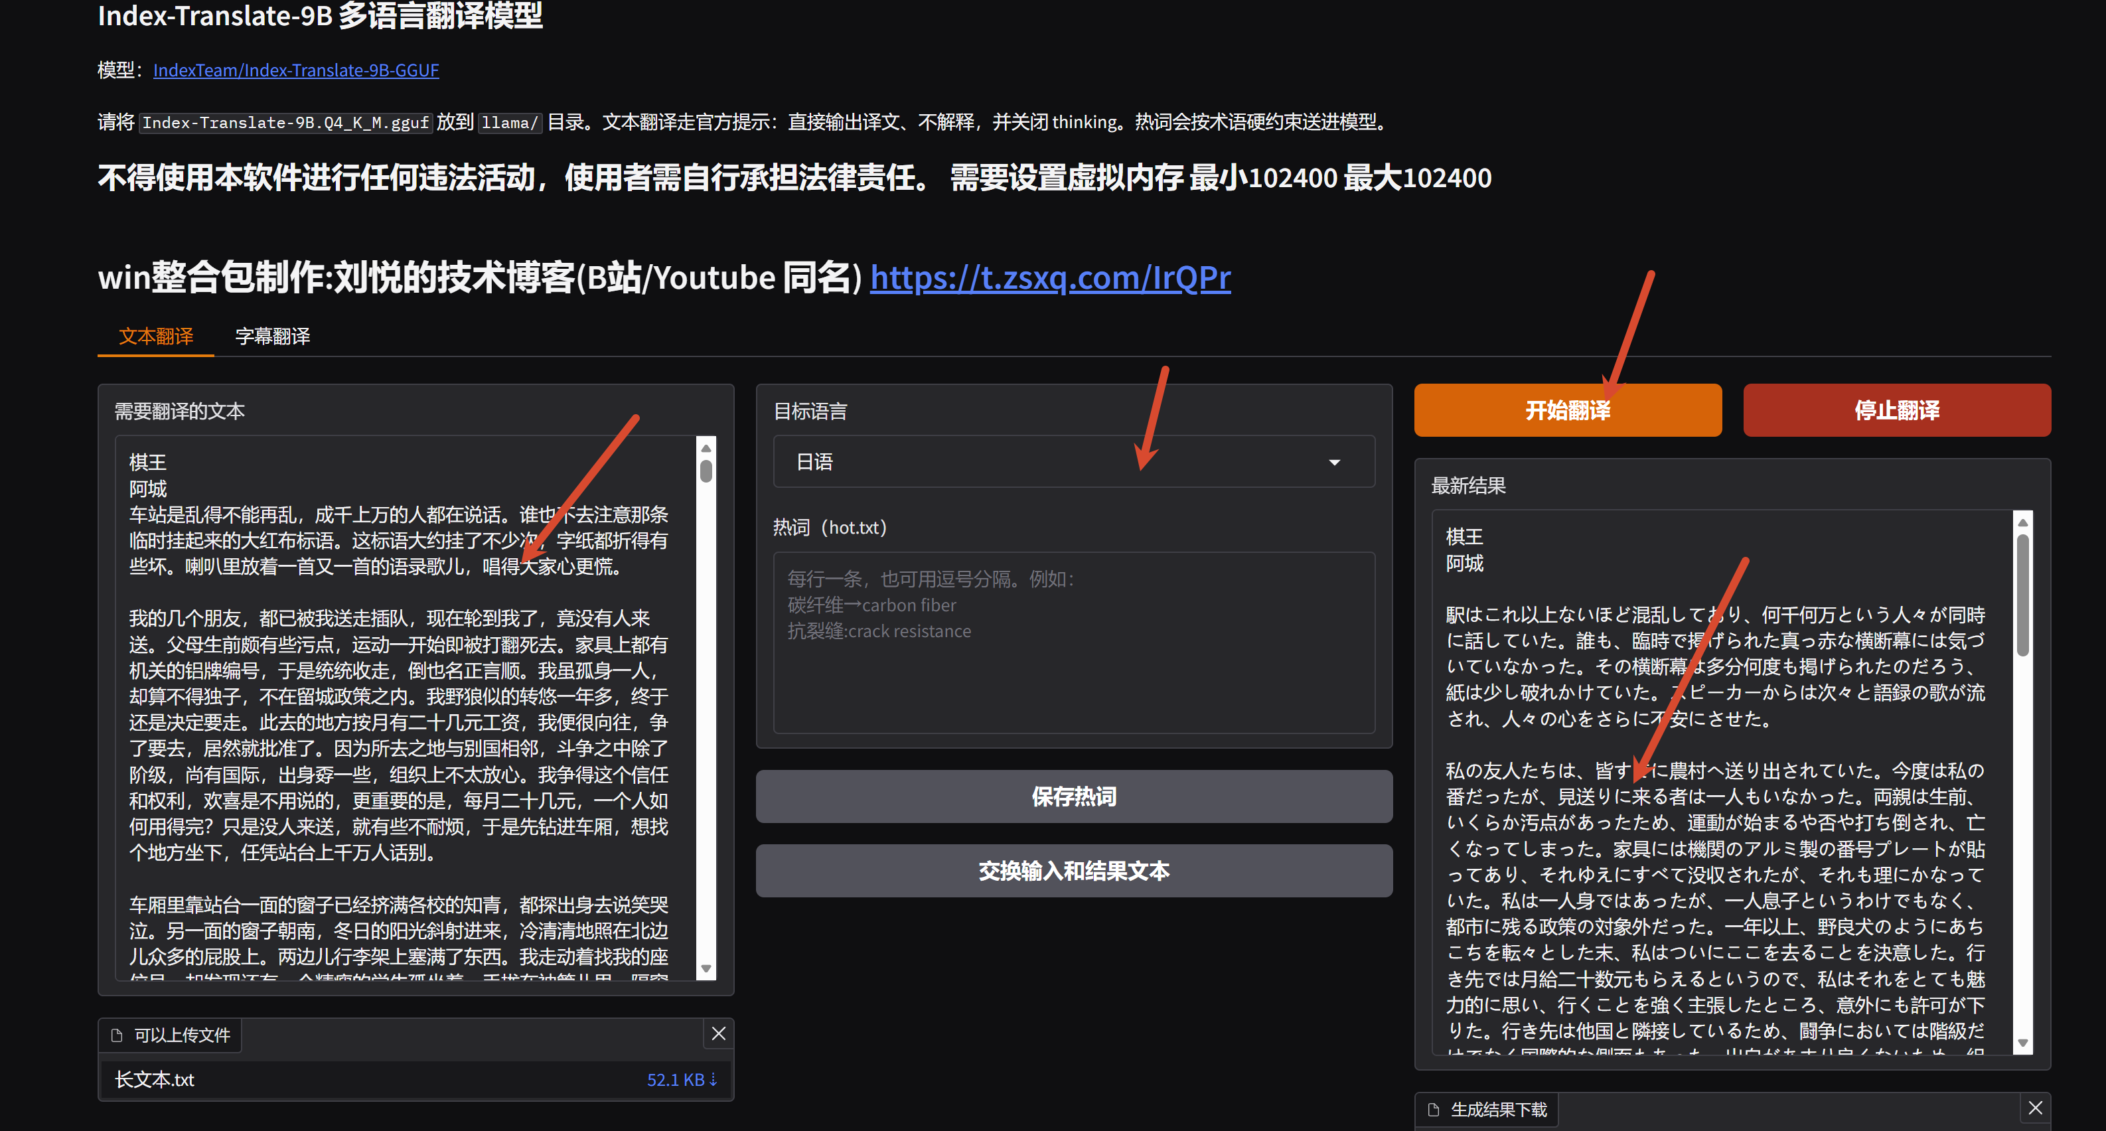Click the 长文本.txt file name
Screen dimensions: 2106x1131
[155, 1079]
